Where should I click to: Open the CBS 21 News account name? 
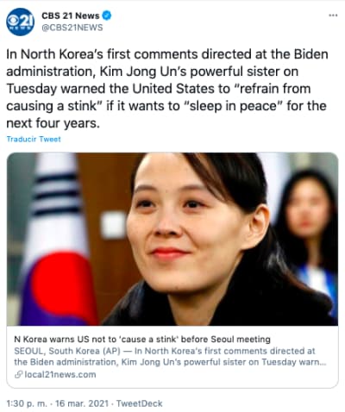tap(71, 16)
